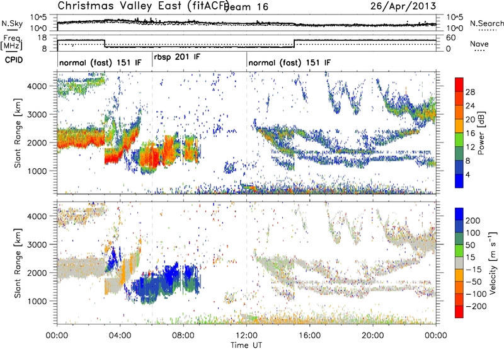This screenshot has width=504, height=349.
Task: Click the 'Christmas Valley East (fitACF)' title
Action: coord(143,6)
